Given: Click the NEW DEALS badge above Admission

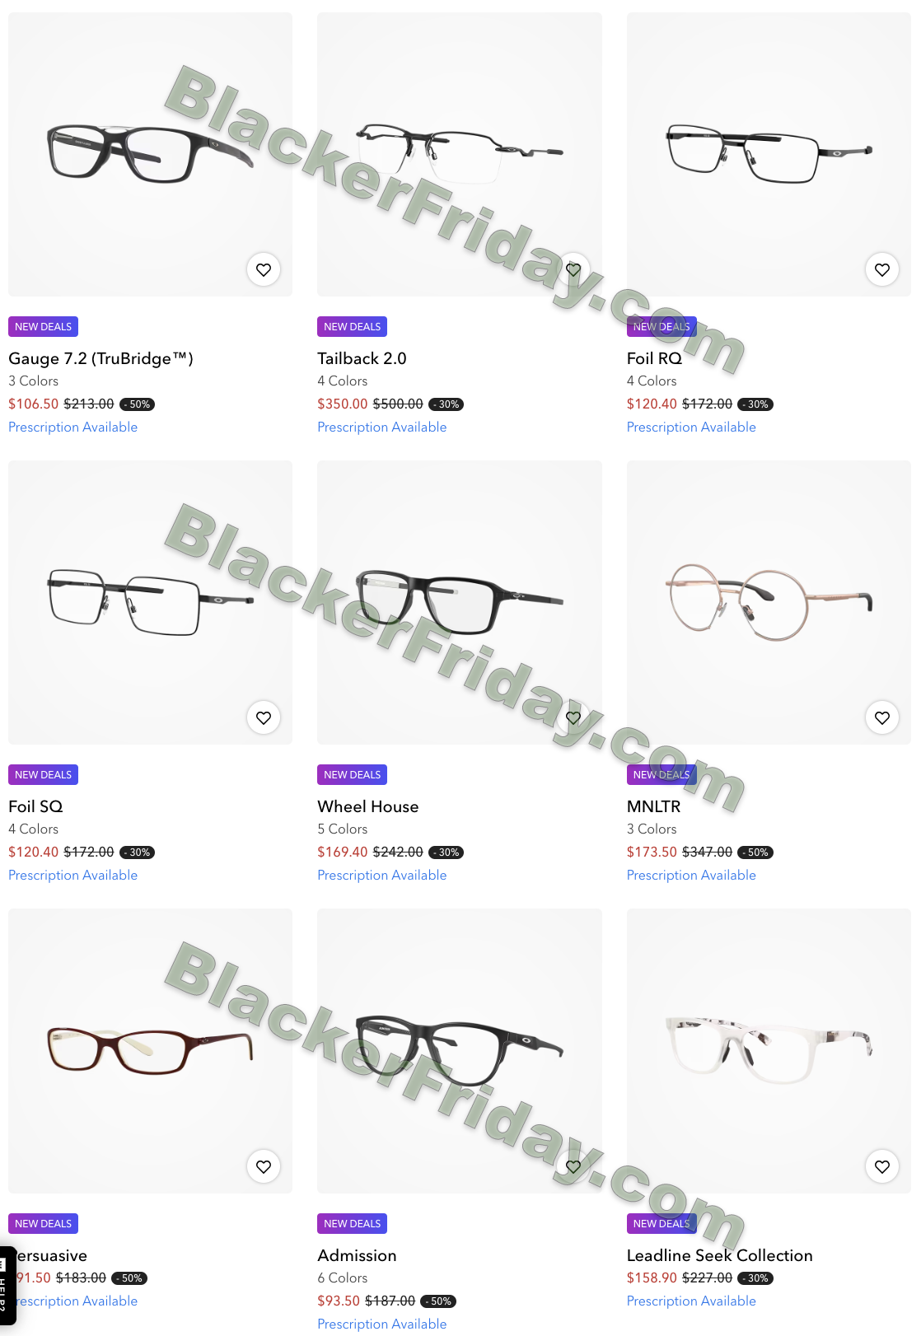Looking at the screenshot, I should click(353, 1223).
